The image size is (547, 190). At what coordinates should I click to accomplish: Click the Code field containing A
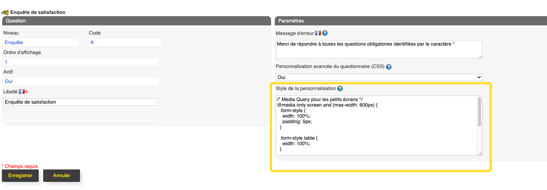(x=125, y=43)
